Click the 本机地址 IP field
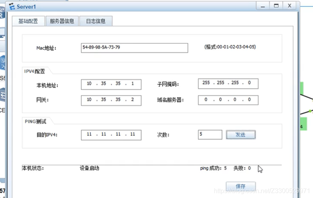This screenshot has height=198, width=313. point(111,84)
